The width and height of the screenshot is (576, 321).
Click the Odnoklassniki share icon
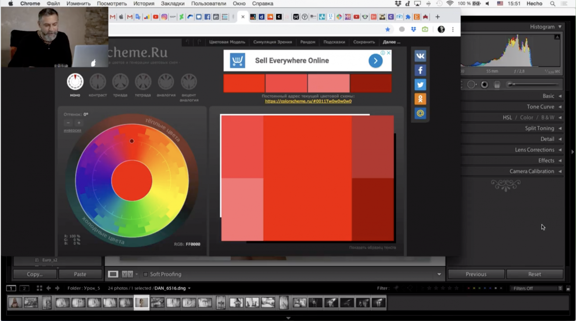[x=420, y=99]
